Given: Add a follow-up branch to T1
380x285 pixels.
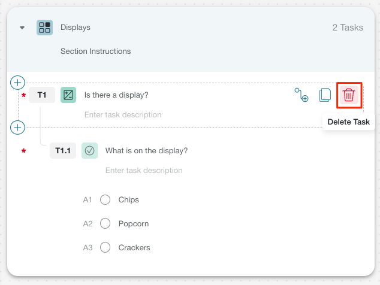Looking at the screenshot, I should pos(301,95).
